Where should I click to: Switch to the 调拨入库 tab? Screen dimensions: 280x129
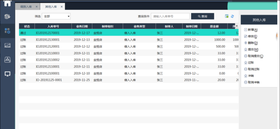click(x=26, y=7)
